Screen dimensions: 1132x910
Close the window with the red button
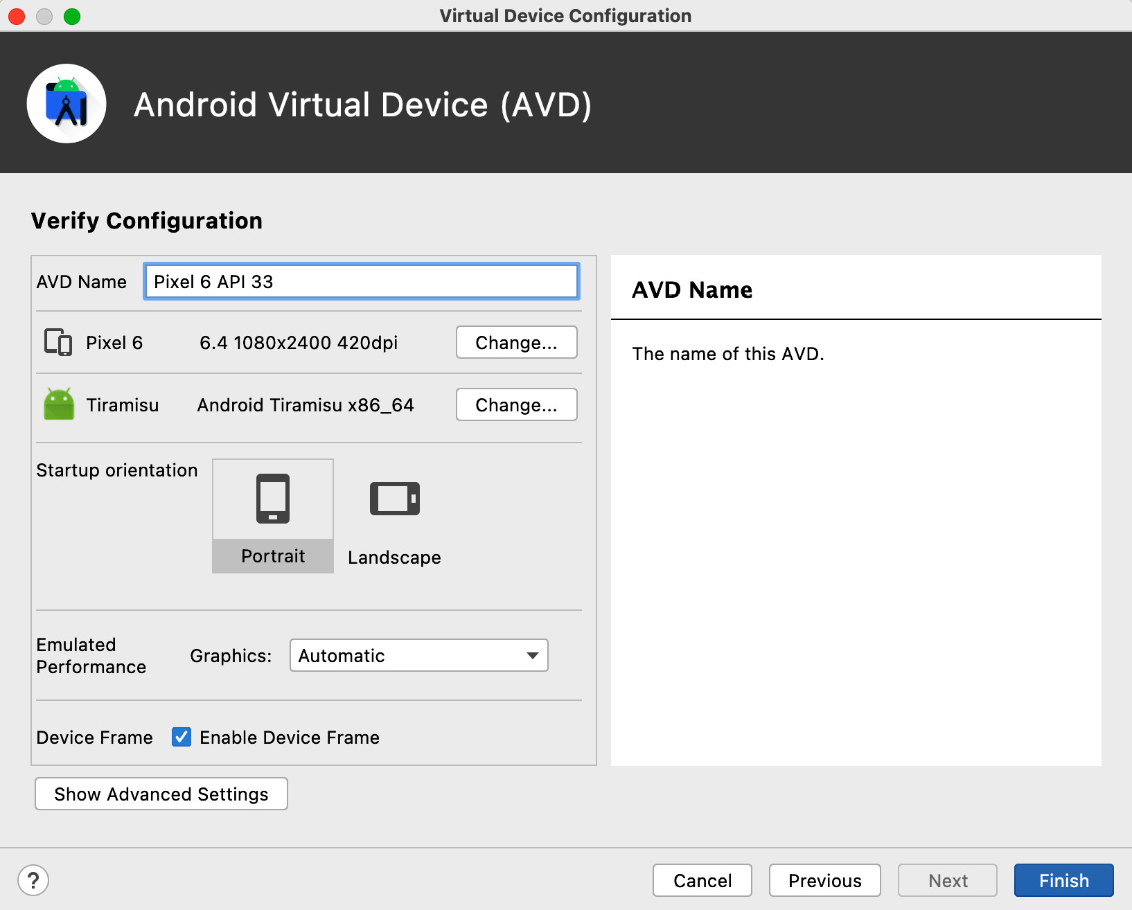pos(17,16)
